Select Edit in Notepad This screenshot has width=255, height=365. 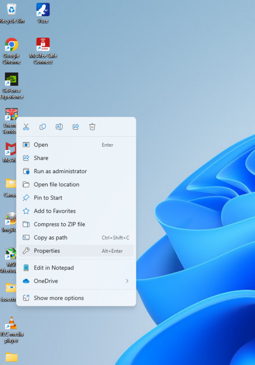(x=76, y=268)
